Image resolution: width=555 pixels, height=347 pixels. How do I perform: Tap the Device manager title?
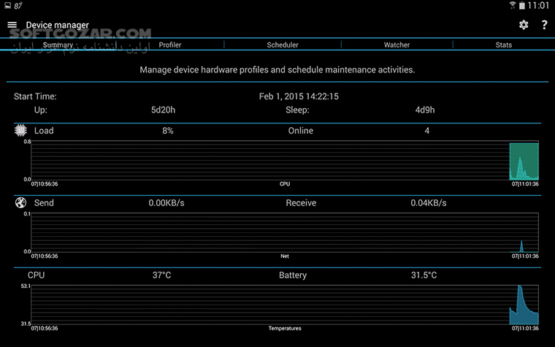click(x=57, y=25)
